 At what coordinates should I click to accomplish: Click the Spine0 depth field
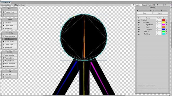[x=159, y=20]
